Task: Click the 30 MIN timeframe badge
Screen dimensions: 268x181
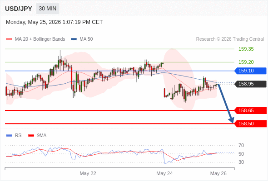Action: pos(48,9)
